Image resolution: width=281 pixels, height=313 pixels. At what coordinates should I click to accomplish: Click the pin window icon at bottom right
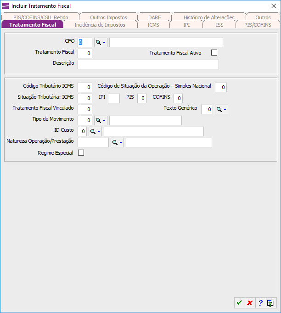(x=271, y=303)
